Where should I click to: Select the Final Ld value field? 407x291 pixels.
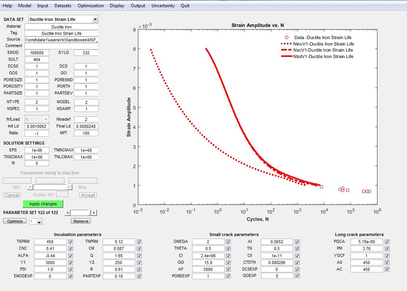click(x=86, y=126)
